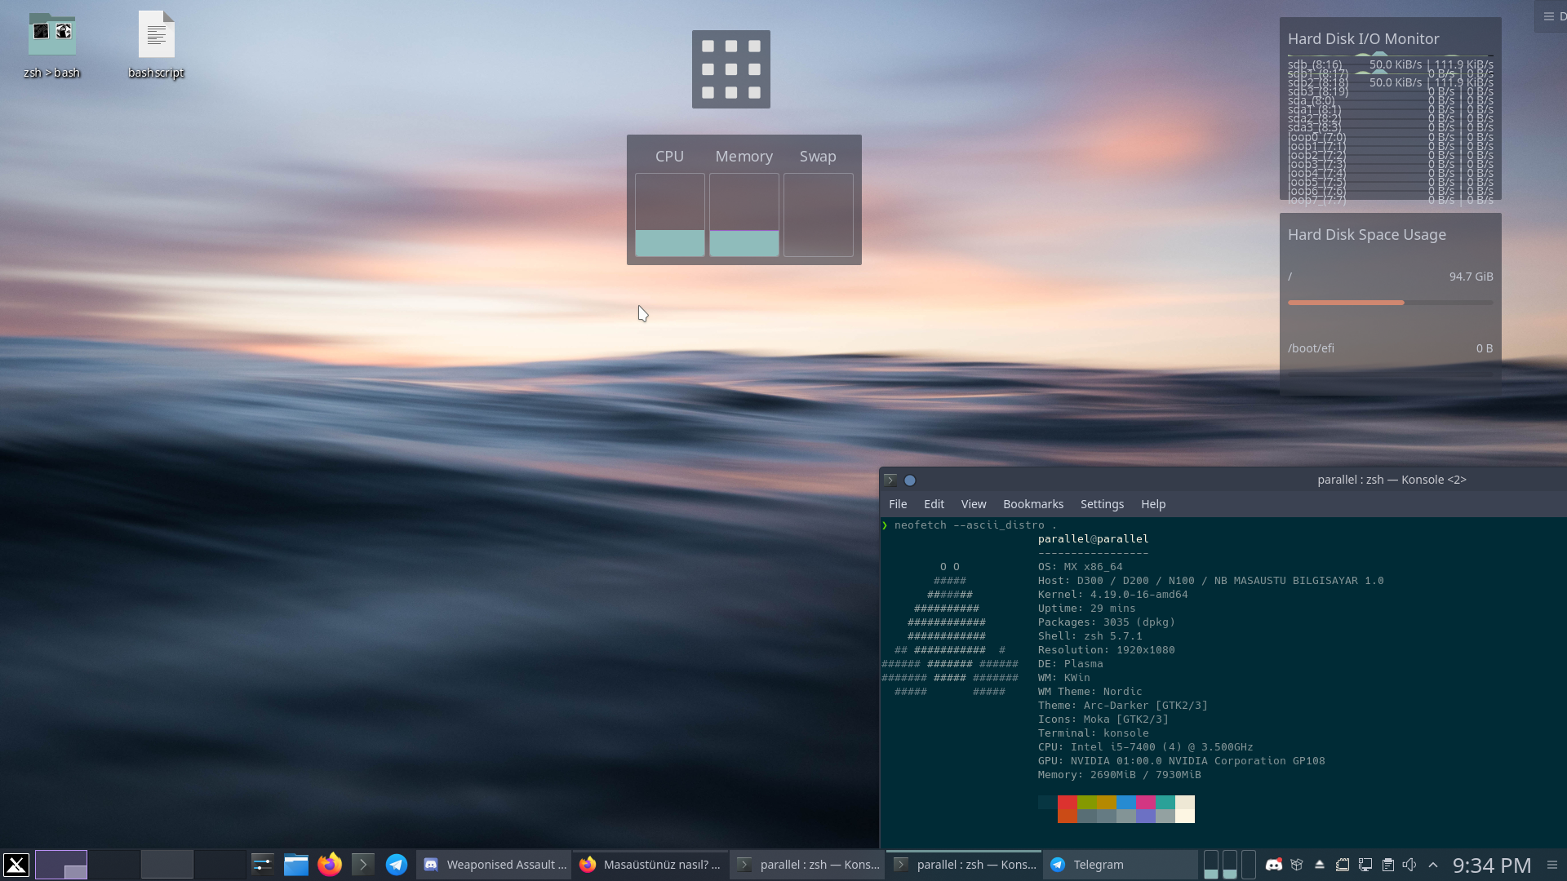Open the clock showing 9:34 PM

tap(1492, 865)
